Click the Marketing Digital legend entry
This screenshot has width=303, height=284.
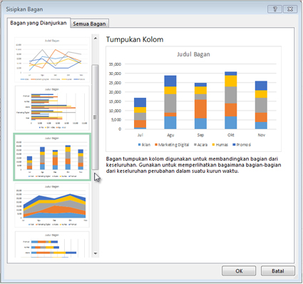[172, 145]
